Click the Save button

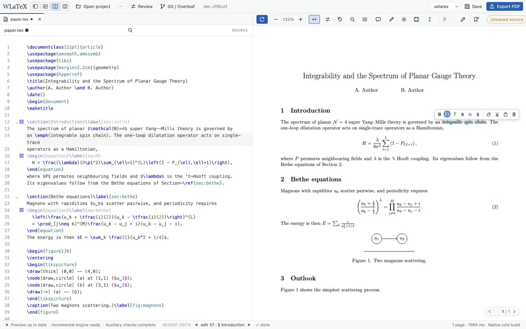473,6
